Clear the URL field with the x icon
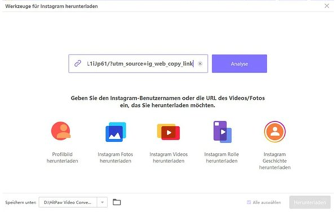Screen dimensions: 336x215 pyautogui.click(x=200, y=64)
